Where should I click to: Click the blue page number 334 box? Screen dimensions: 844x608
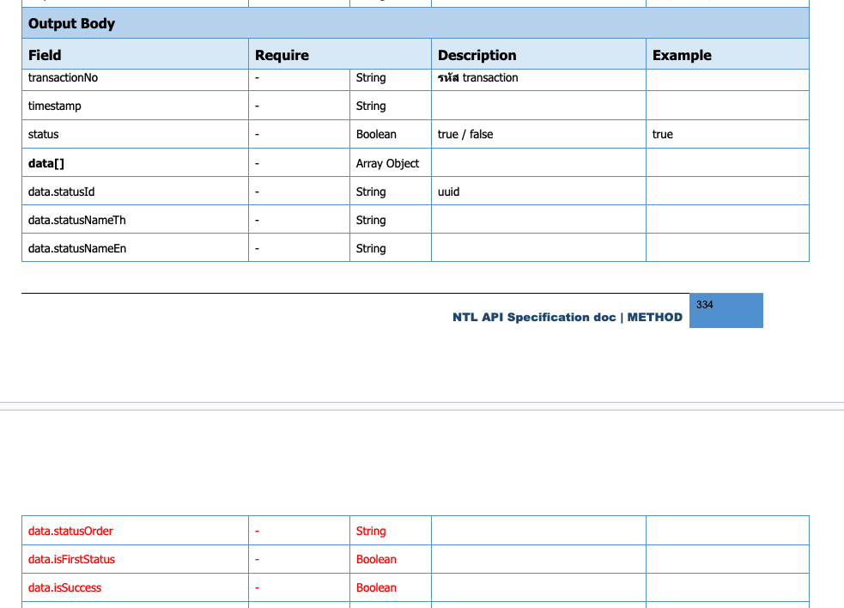click(726, 310)
